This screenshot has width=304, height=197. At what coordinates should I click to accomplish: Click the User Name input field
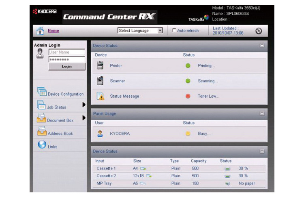point(67,52)
